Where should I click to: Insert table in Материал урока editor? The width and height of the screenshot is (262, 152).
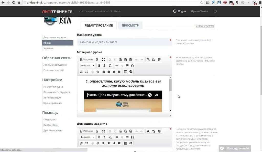[x=126, y=72]
